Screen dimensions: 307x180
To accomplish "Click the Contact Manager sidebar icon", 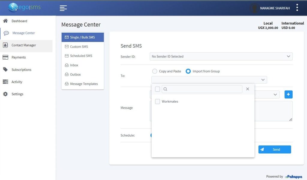I will 5,45.
